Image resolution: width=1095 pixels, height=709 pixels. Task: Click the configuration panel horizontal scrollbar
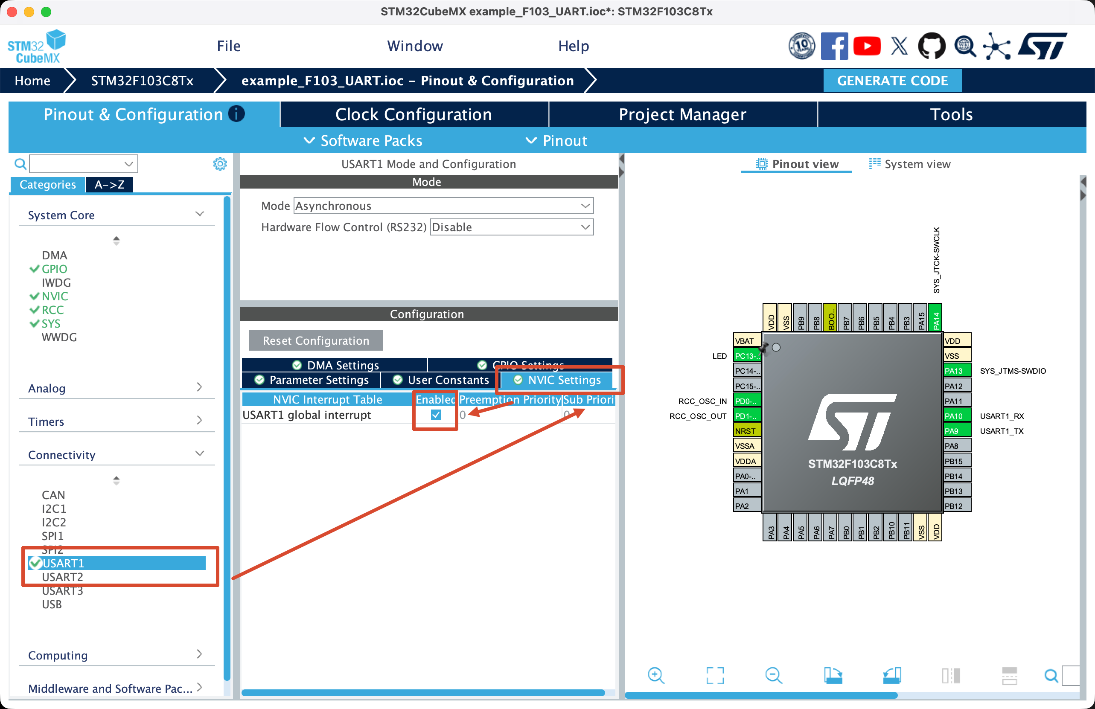[x=423, y=692]
